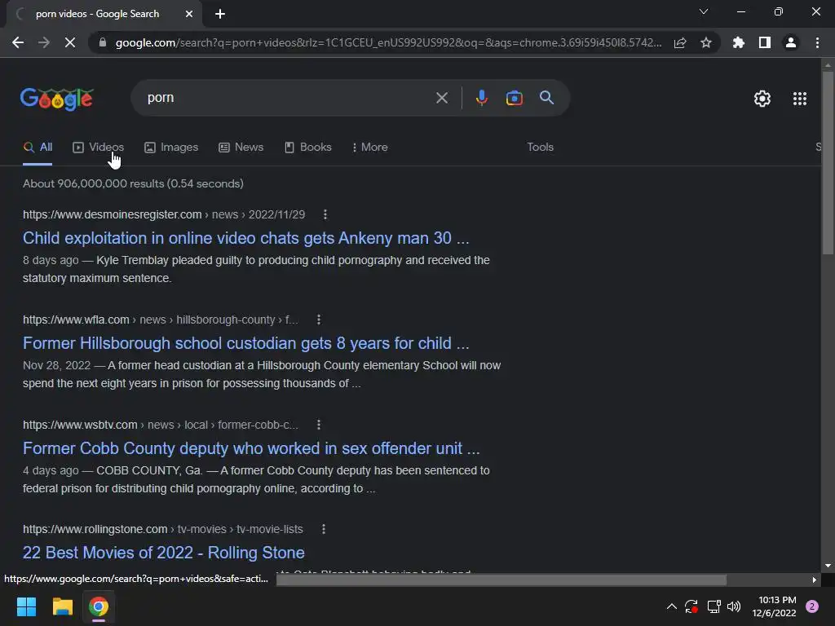Image resolution: width=835 pixels, height=626 pixels.
Task: Open the volume control icon
Action: [734, 606]
